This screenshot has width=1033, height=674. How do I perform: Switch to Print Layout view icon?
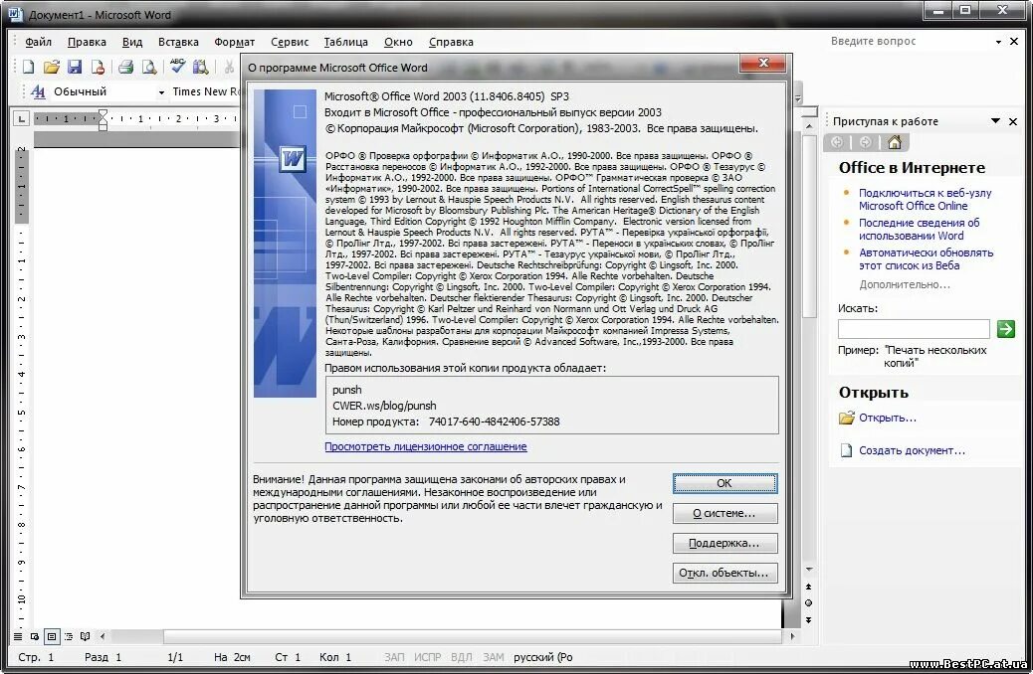[52, 636]
